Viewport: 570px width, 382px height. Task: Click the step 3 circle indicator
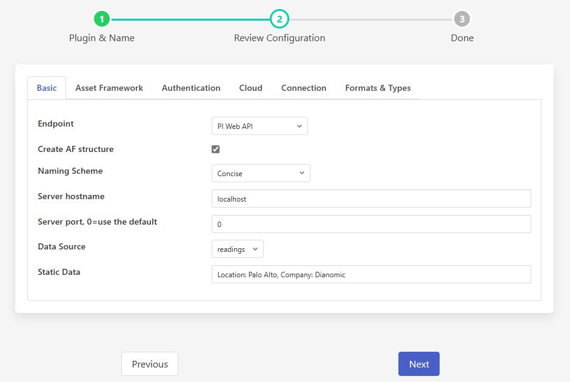[x=462, y=19]
